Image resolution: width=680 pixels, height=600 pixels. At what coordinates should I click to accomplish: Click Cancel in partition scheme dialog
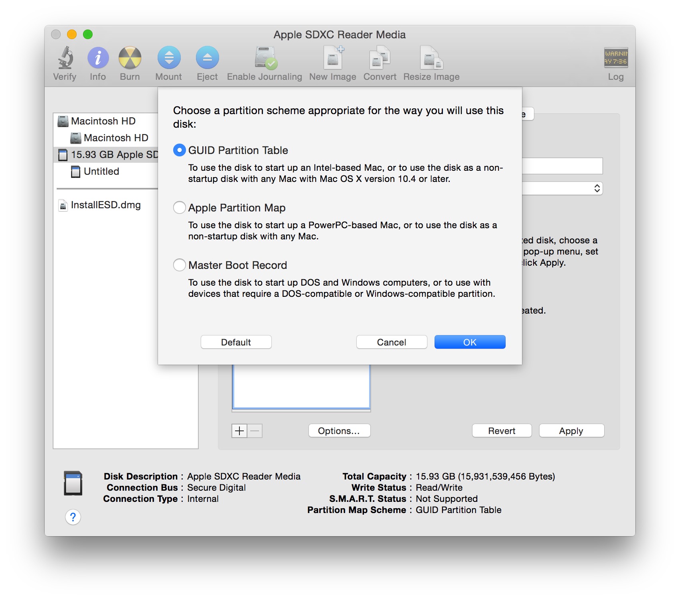(392, 342)
